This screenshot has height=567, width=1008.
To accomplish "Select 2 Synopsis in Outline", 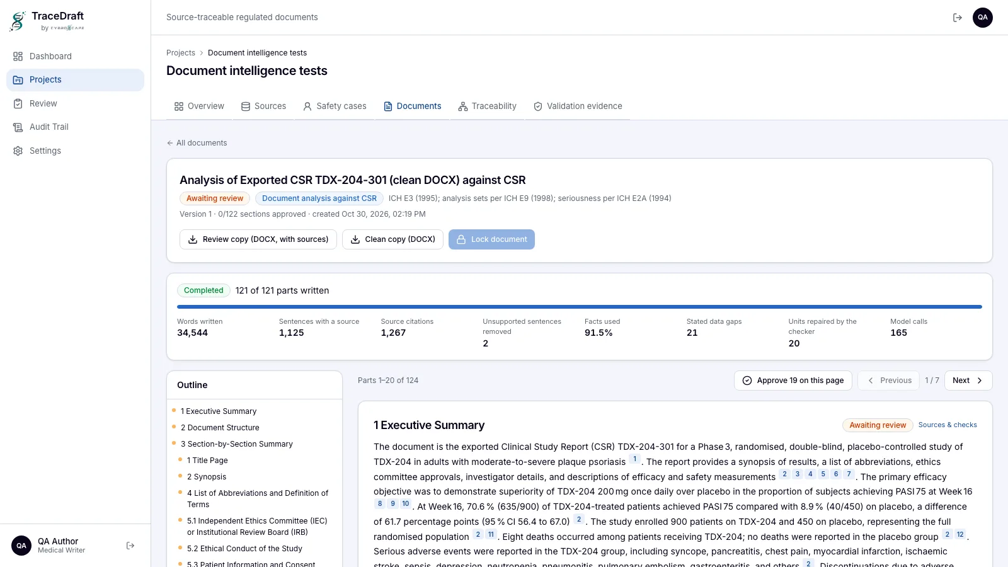I will coord(207,477).
